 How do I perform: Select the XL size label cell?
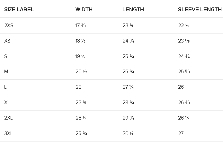pyautogui.click(x=7, y=102)
